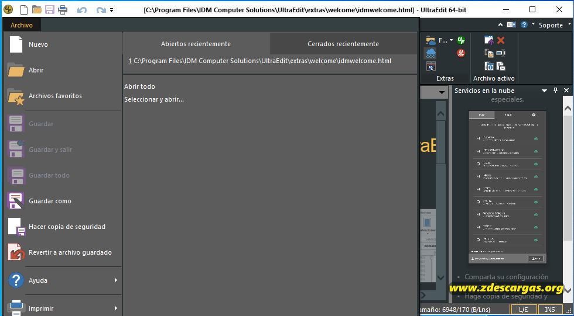Viewport: 574px width, 316px height.
Task: Open the dropdown arrow beside the help icon
Action: [x=533, y=24]
